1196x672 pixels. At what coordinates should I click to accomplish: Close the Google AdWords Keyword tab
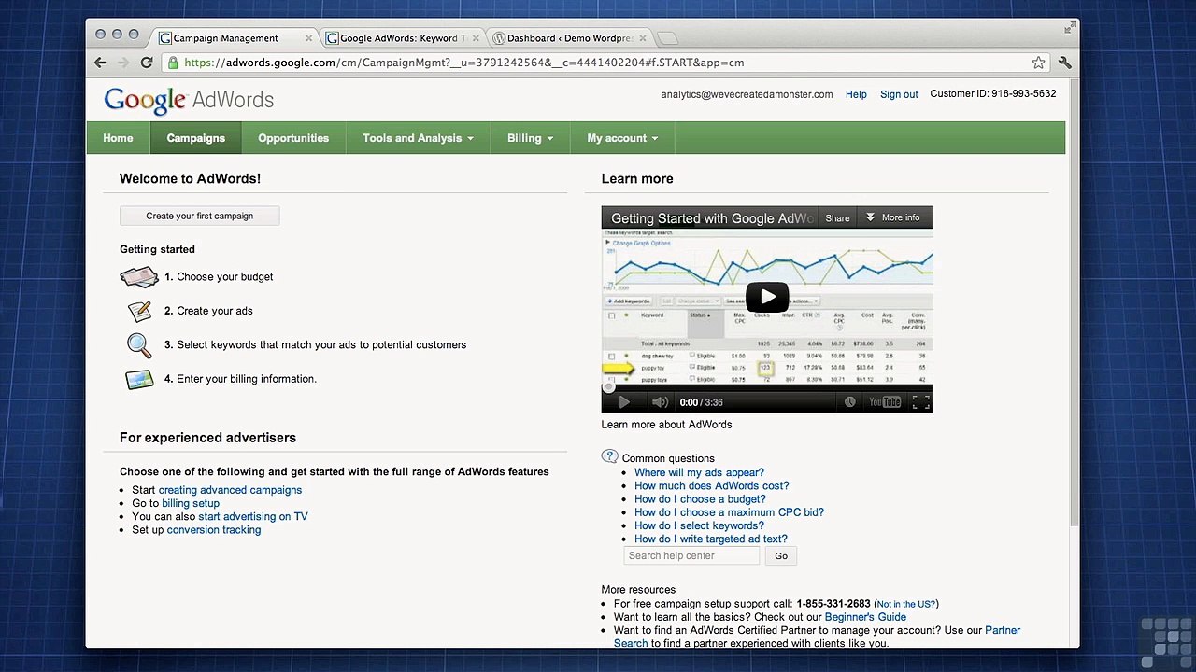[476, 38]
